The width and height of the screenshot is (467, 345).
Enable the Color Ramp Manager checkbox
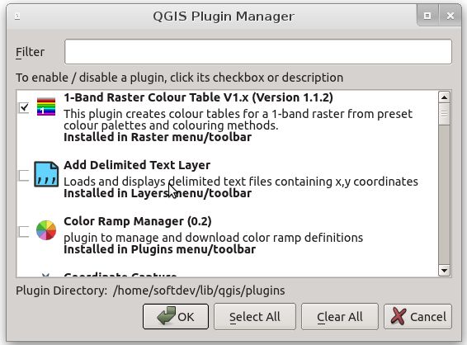click(24, 231)
